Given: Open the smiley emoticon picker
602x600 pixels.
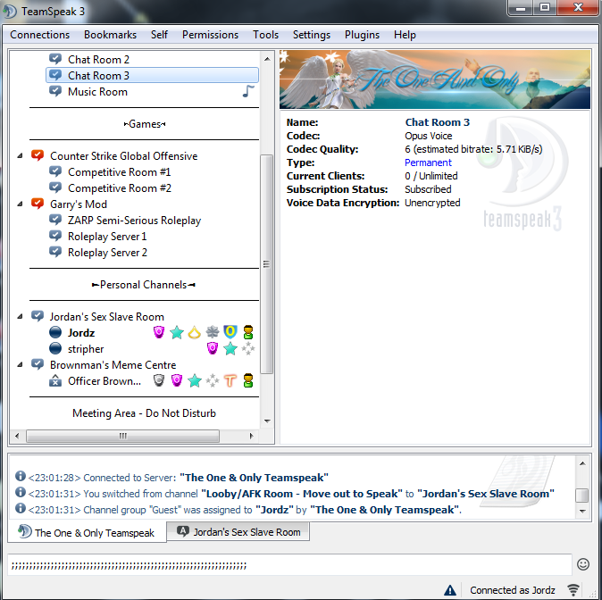Looking at the screenshot, I should (583, 564).
